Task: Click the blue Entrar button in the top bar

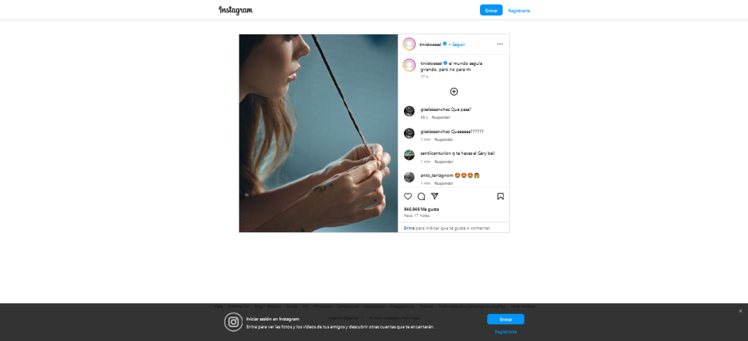Action: click(x=491, y=10)
